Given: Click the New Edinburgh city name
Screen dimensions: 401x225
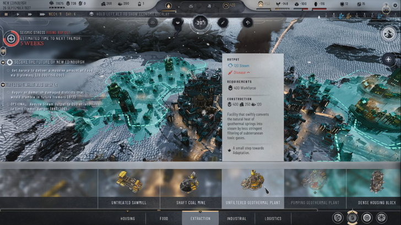Looking at the screenshot, I should click(x=14, y=3).
